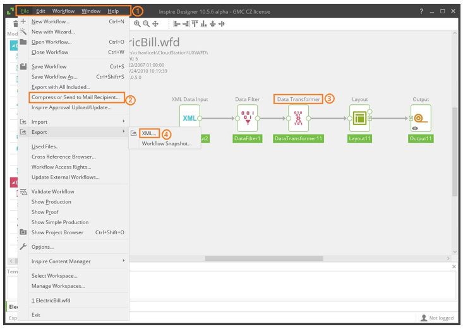Click the align right toolbar icon
Screen dimensions: 463x329
[x=186, y=24]
